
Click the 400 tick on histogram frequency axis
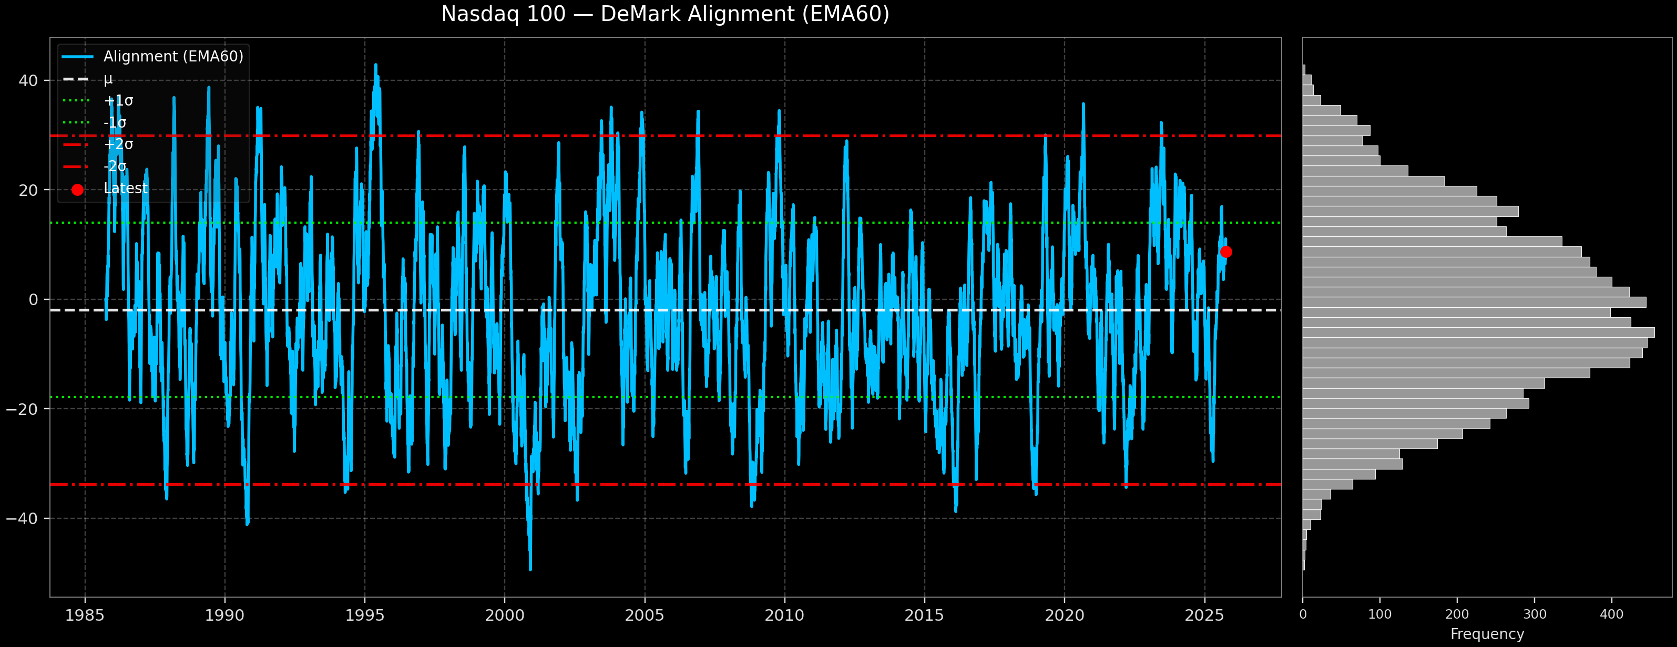pyautogui.click(x=1611, y=614)
